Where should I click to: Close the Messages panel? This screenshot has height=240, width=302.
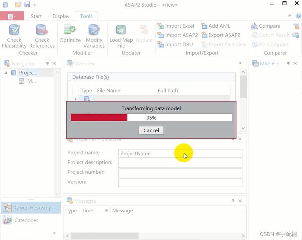point(240,201)
